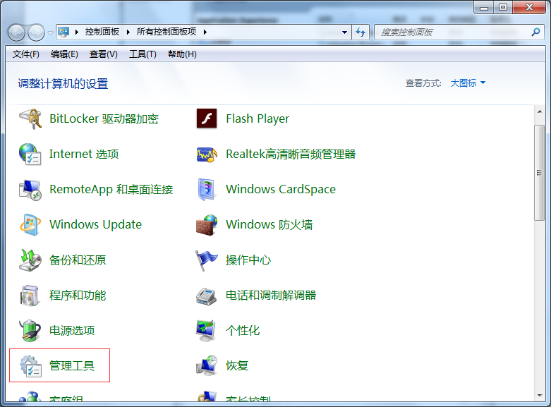
Task: Open the 工具(T) menu
Action: tap(143, 54)
